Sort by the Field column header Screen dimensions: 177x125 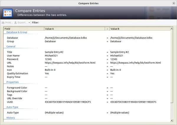24,29
